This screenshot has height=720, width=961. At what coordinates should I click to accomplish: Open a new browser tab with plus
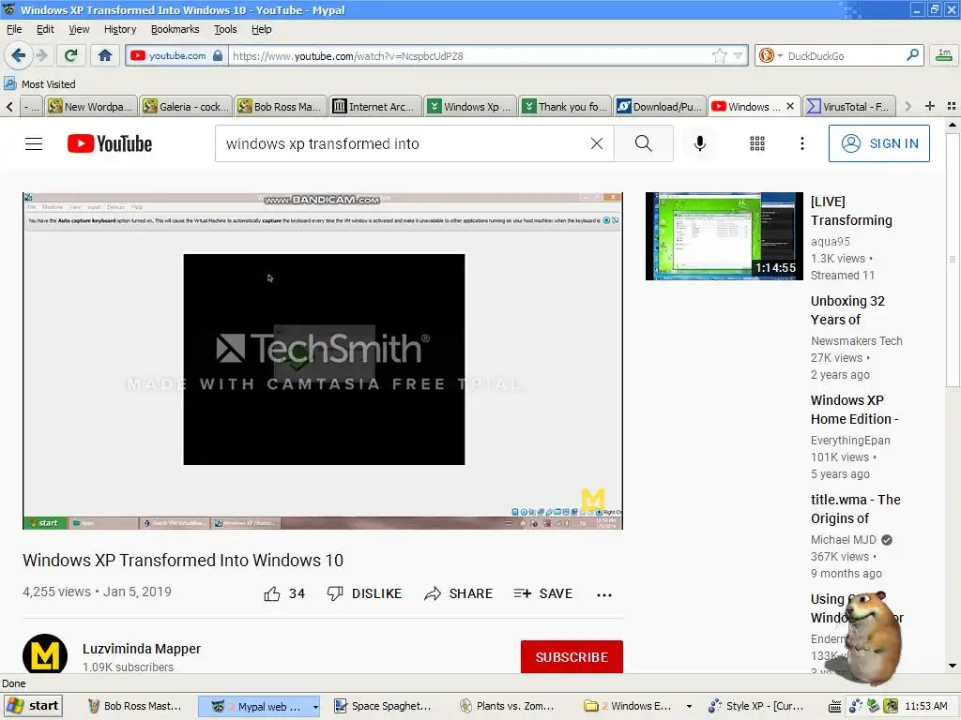click(930, 106)
